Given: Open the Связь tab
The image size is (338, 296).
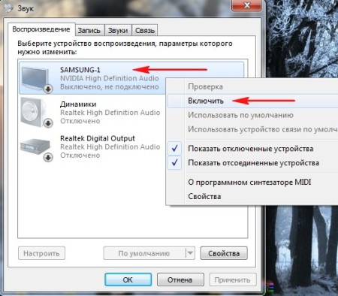Looking at the screenshot, I should [145, 30].
